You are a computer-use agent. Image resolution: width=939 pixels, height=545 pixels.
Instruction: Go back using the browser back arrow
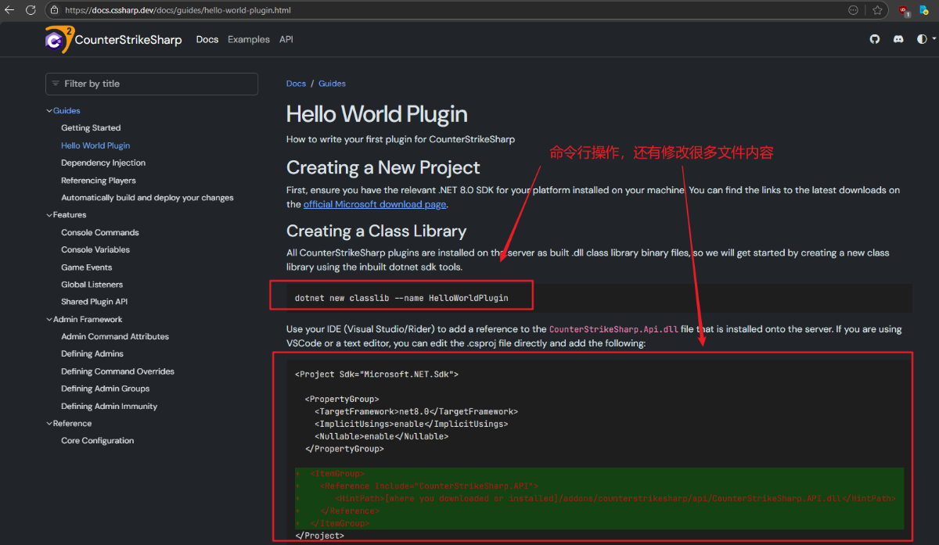point(10,10)
